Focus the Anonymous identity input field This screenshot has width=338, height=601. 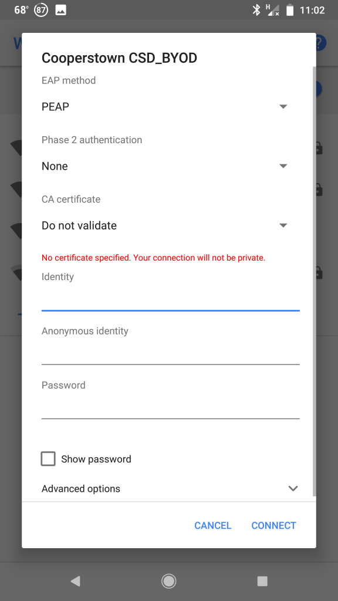click(171, 353)
